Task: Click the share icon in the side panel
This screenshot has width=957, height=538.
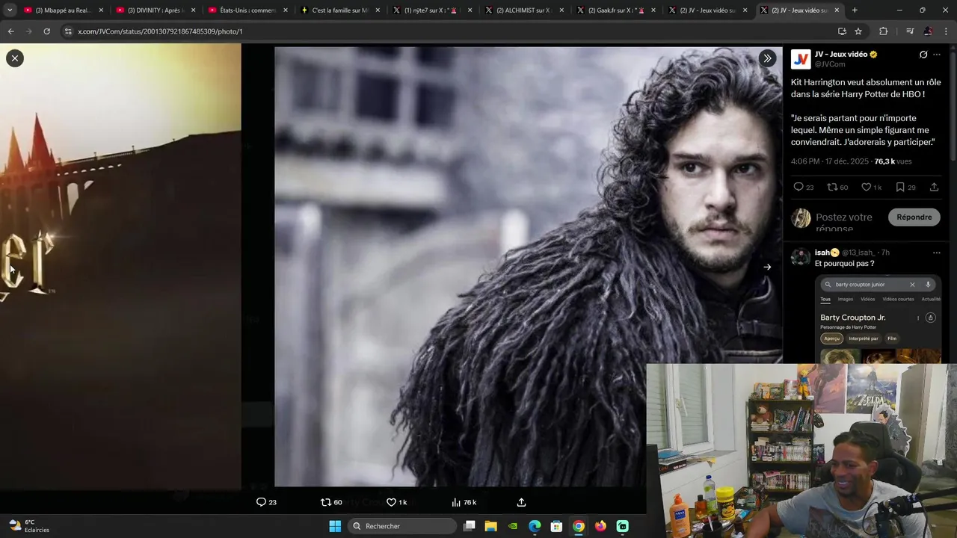Action: 934,188
